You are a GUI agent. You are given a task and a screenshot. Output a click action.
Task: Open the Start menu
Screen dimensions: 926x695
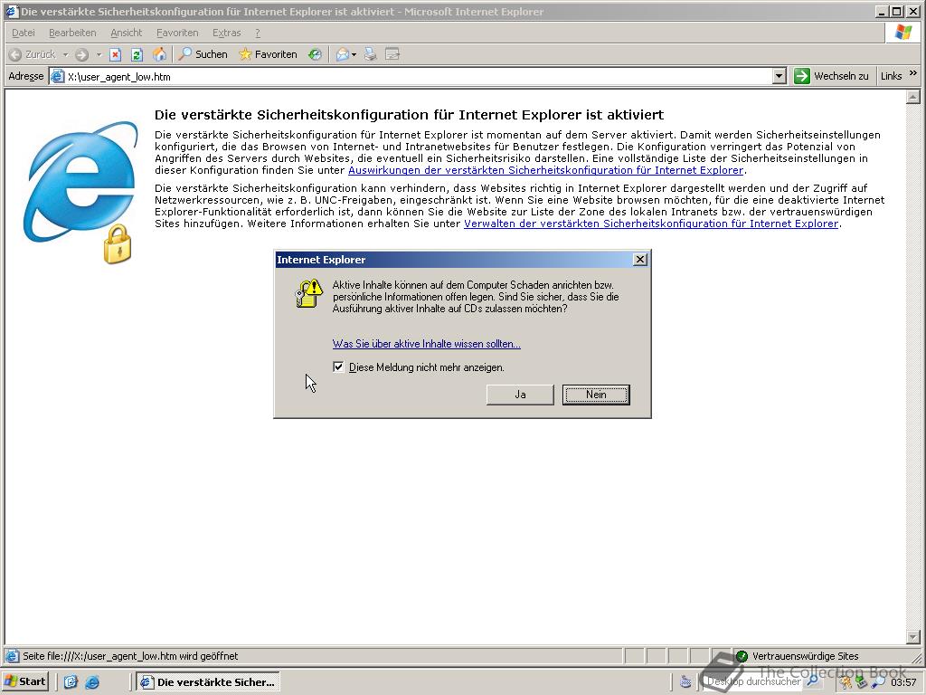24,681
